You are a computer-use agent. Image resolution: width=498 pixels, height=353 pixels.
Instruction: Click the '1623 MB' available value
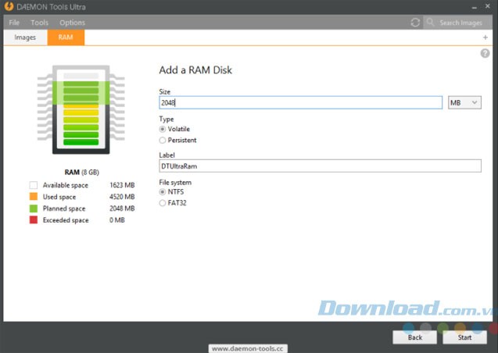pos(122,185)
